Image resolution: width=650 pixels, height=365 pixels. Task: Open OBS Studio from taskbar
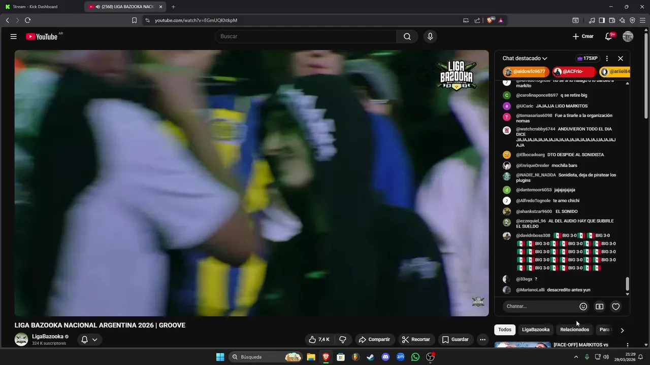coord(430,357)
